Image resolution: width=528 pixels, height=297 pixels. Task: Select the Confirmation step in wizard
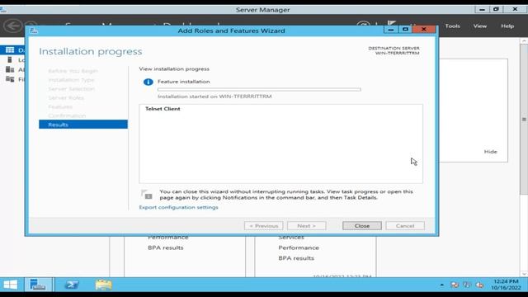click(x=67, y=115)
